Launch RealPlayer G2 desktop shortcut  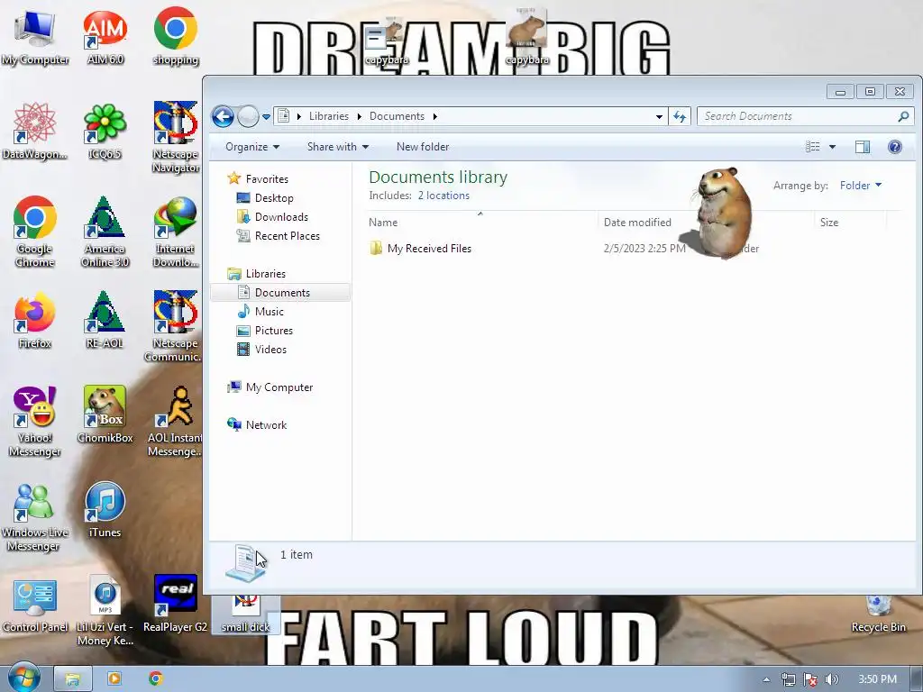pos(176,604)
